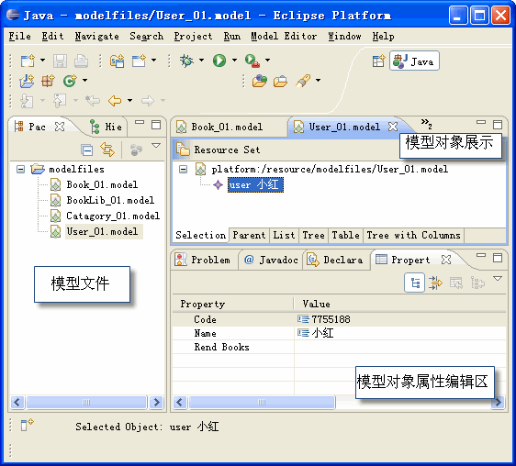Click the Back navigation yellow arrow
Viewport: 516px width, 466px height.
tap(115, 101)
